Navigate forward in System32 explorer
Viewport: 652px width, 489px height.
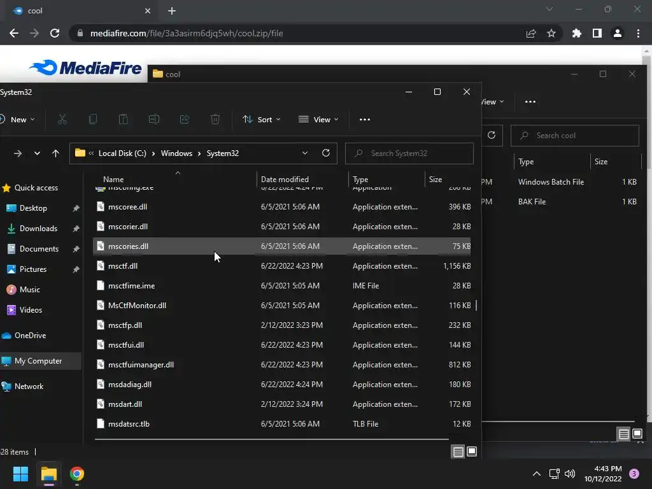tap(17, 153)
